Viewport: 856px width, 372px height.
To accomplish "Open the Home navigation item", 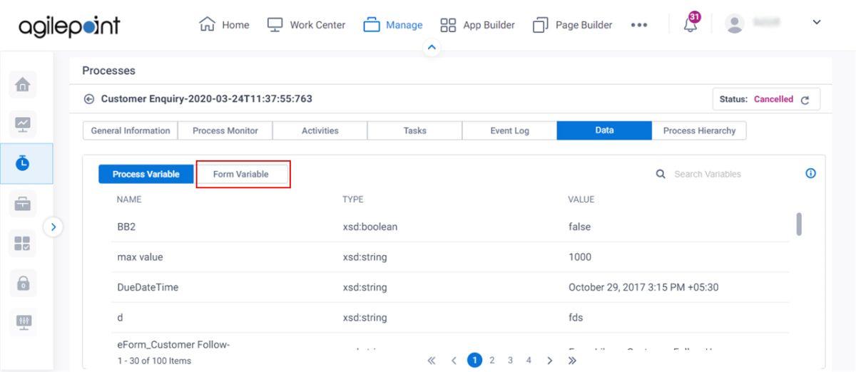I will [x=225, y=25].
